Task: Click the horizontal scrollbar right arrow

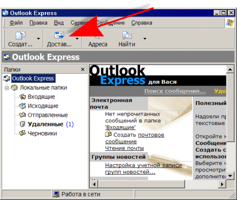Action: [x=222, y=184]
